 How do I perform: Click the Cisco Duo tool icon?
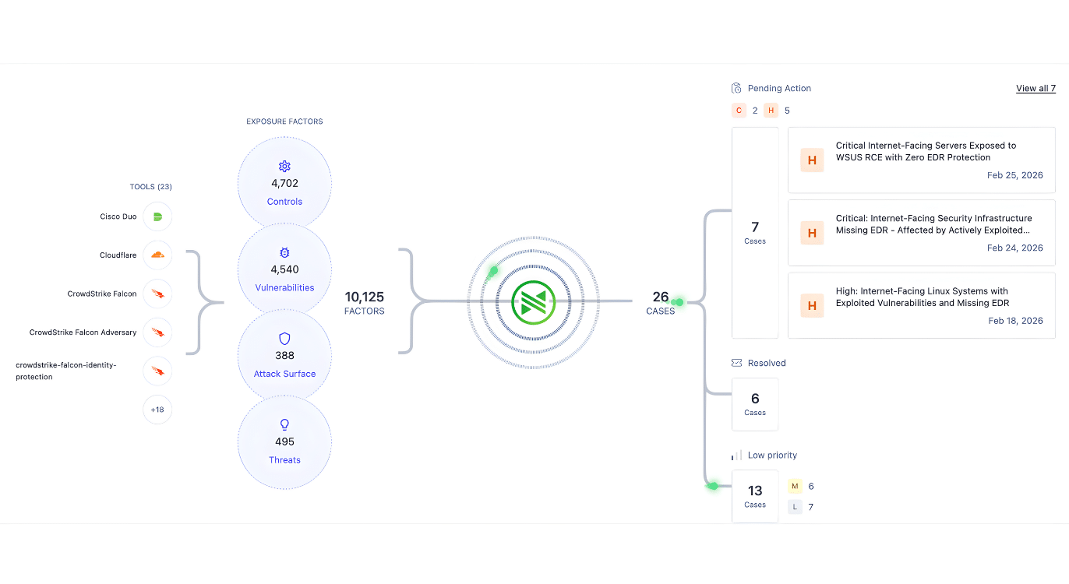coord(157,216)
